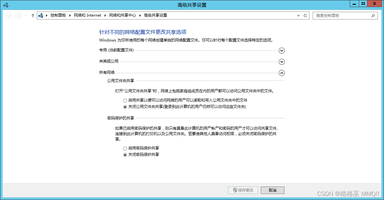This screenshot has height=200, width=384.
Task: Click the Forward navigation arrow
Action: (19, 15)
